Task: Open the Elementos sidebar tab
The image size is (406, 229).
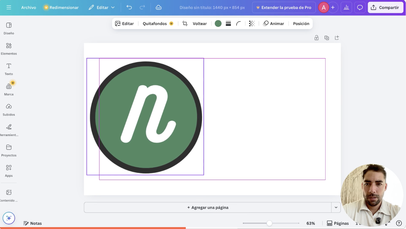Action: [9, 48]
